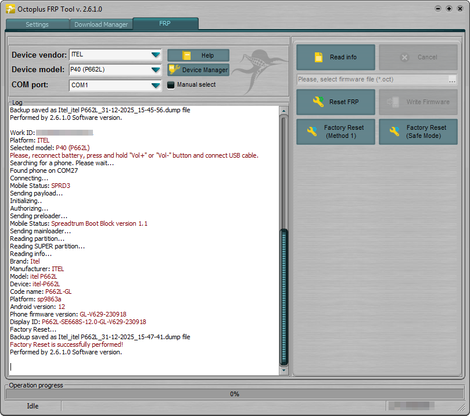Open Device Manager via its label
The height and width of the screenshot is (416, 470).
pyautogui.click(x=205, y=70)
